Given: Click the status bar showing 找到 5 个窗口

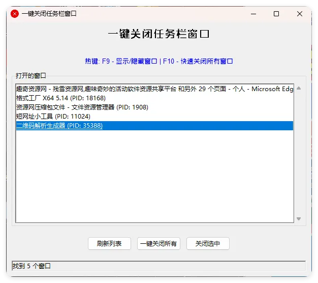Looking at the screenshot, I should click(158, 266).
